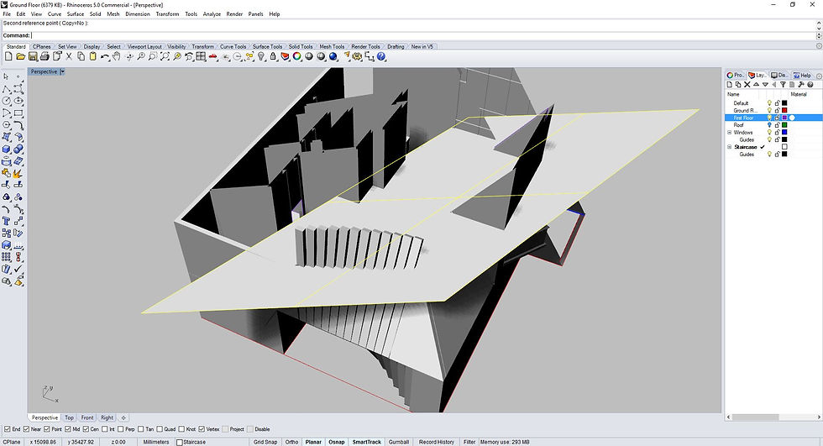Click the Undo arrow icon
823x446 pixels.
coord(105,56)
